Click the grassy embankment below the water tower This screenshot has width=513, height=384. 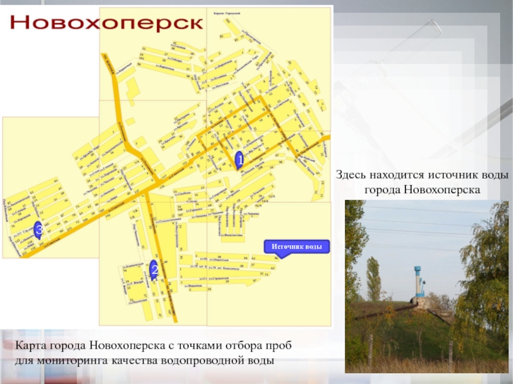(x=410, y=333)
